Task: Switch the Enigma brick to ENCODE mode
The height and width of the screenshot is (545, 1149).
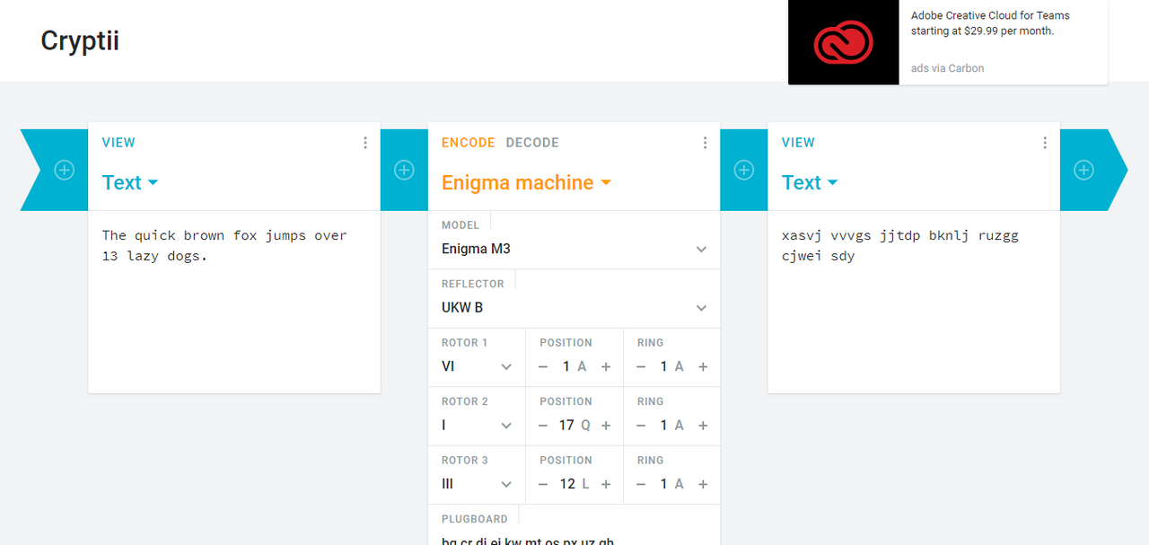Action: 468,143
